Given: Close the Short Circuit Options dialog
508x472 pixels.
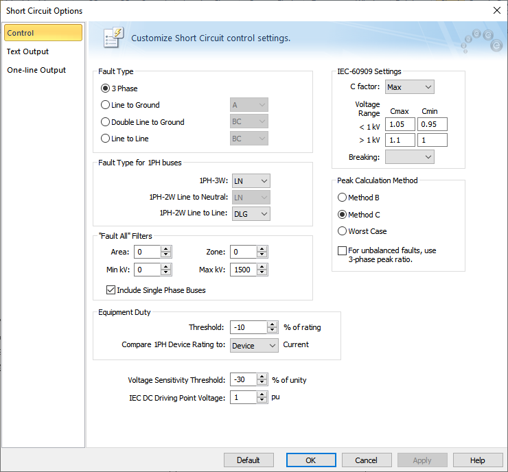Looking at the screenshot, I should [496, 10].
